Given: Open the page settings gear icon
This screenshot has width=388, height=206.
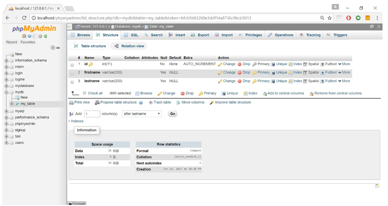Looking at the screenshot, I should click(372, 27).
